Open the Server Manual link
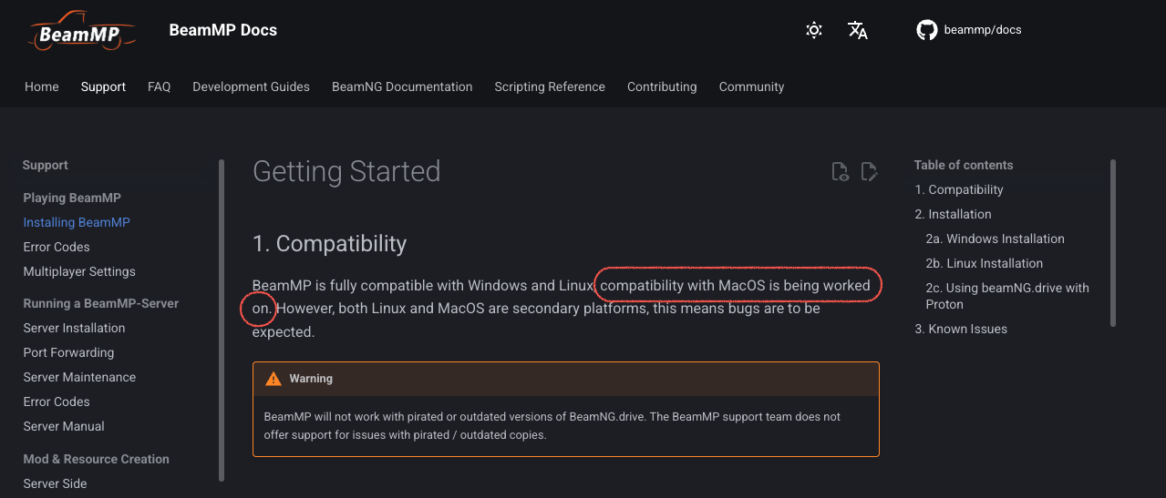Viewport: 1166px width, 498px height. pos(64,426)
